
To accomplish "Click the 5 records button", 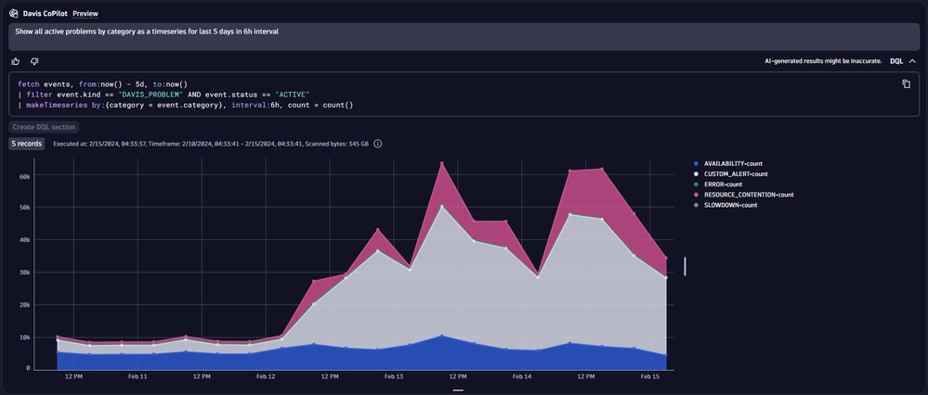I will tap(26, 144).
